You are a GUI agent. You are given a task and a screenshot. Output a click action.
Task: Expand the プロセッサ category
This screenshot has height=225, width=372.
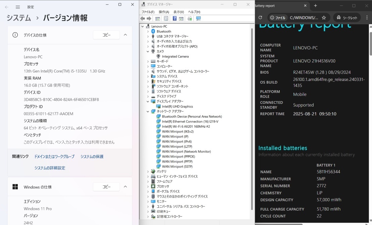(x=148, y=186)
